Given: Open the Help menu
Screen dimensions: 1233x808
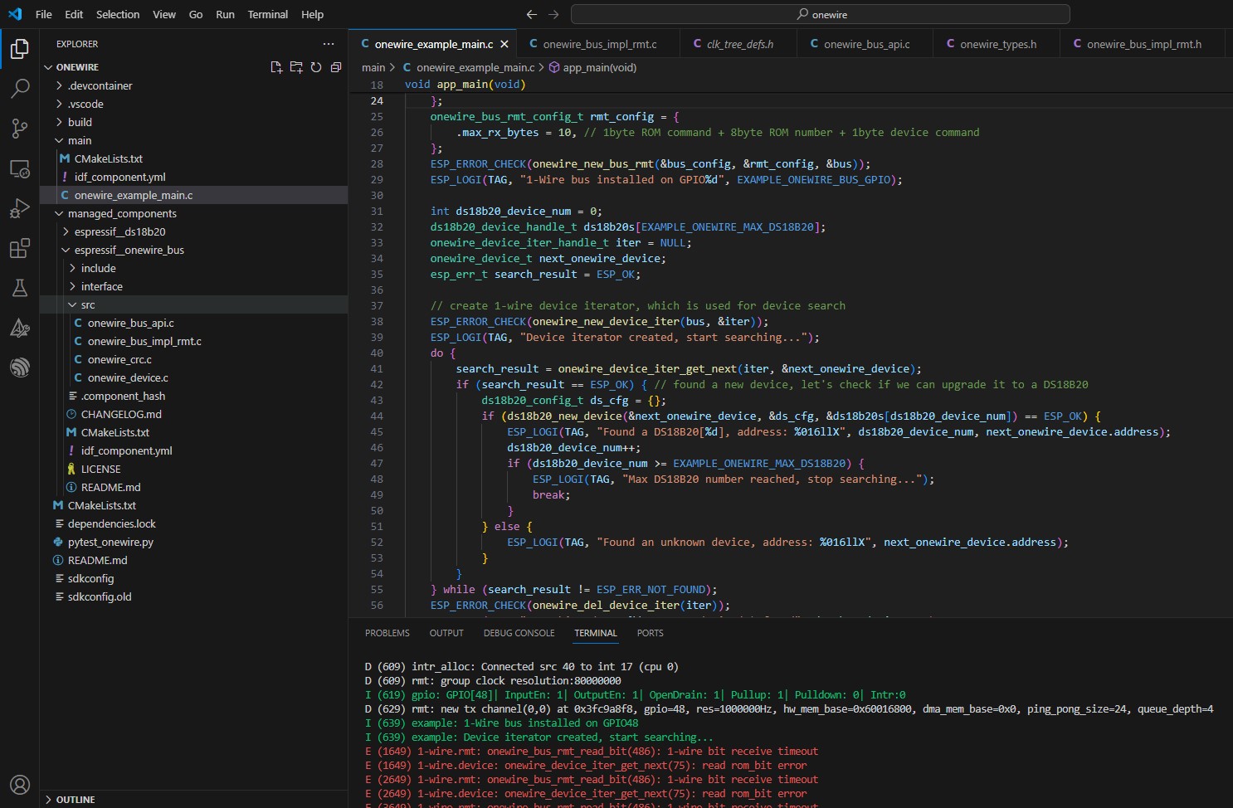Looking at the screenshot, I should coord(313,14).
